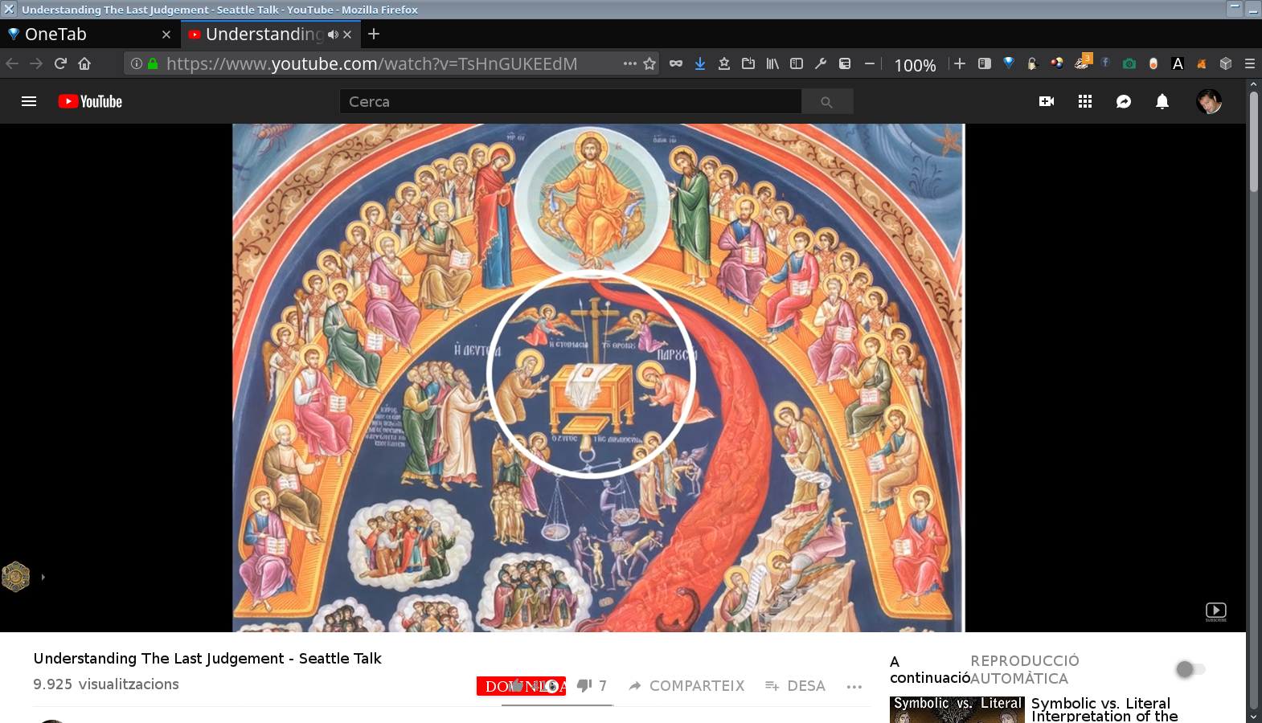1262x723 pixels.
Task: Reload the current page
Action: [60, 63]
